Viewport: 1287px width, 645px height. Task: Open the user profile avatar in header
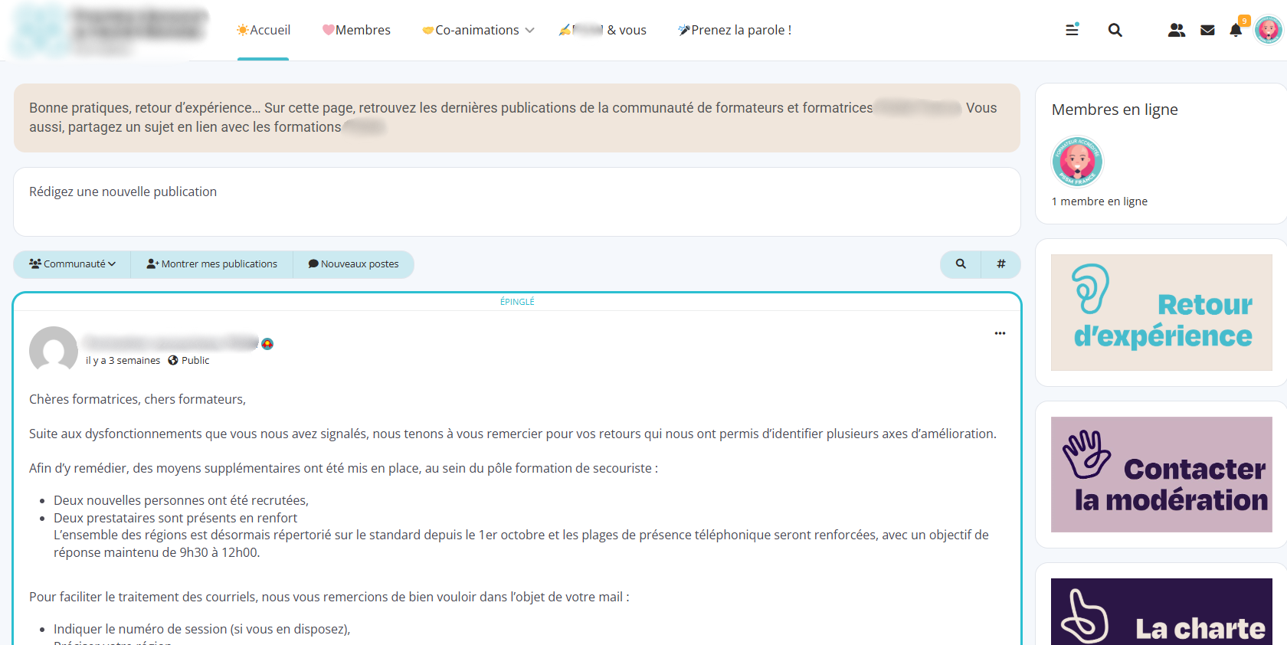click(1268, 30)
